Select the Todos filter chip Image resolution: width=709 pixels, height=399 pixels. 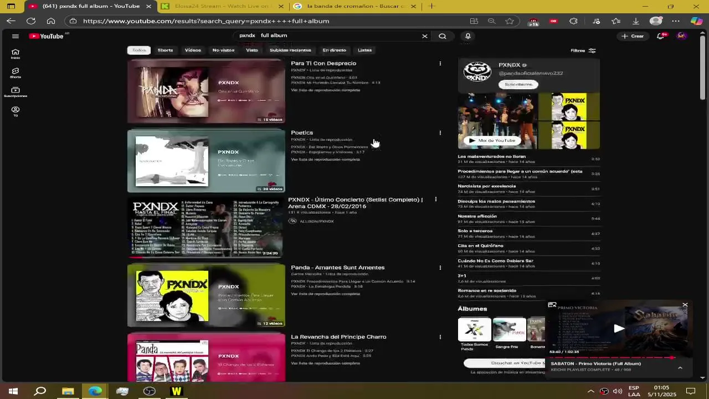pyautogui.click(x=139, y=50)
